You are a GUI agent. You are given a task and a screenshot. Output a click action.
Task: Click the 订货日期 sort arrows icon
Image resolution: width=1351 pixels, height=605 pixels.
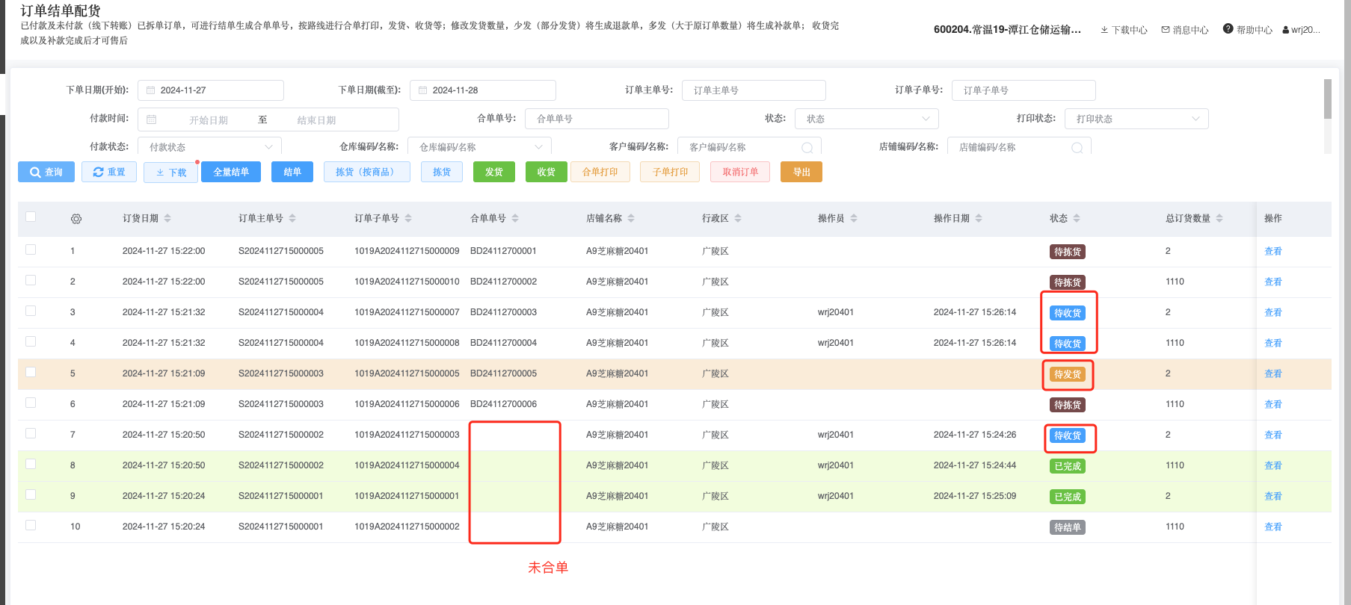[167, 218]
